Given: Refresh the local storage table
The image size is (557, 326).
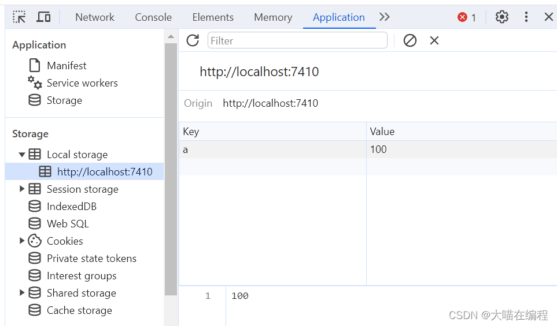Looking at the screenshot, I should click(193, 40).
